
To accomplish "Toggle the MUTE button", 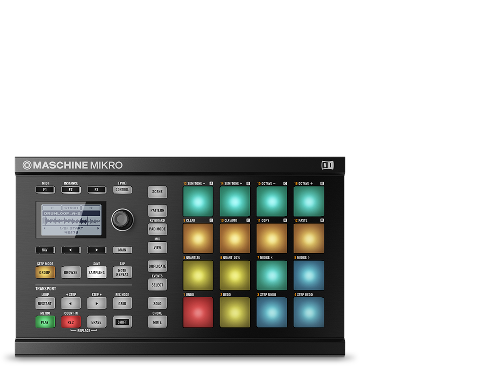I will (157, 322).
